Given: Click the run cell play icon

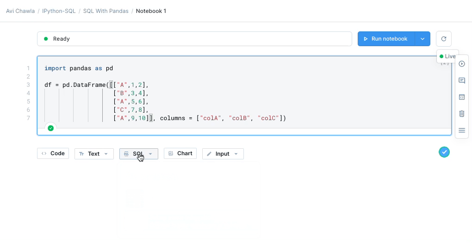Looking at the screenshot, I should 461,64.
